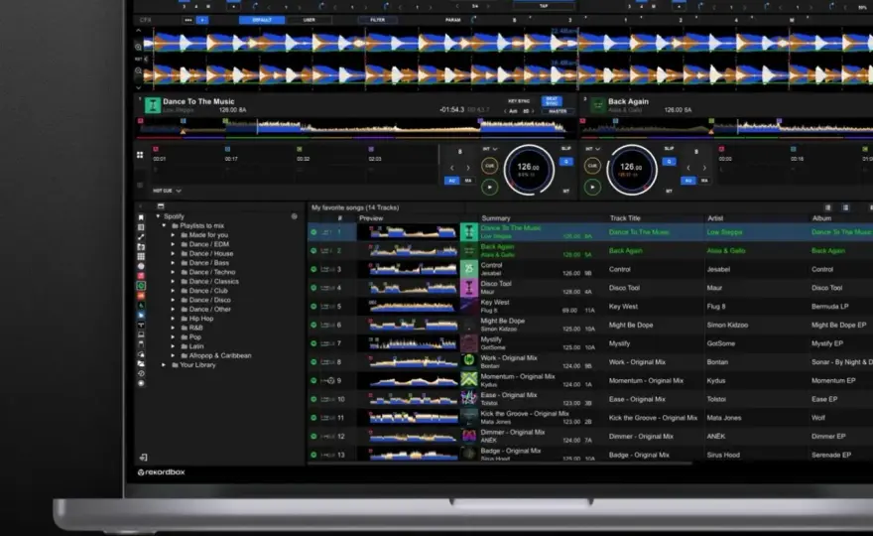Screen dimensions: 873x536
Task: Select MA on deck 1
Action: 468,181
